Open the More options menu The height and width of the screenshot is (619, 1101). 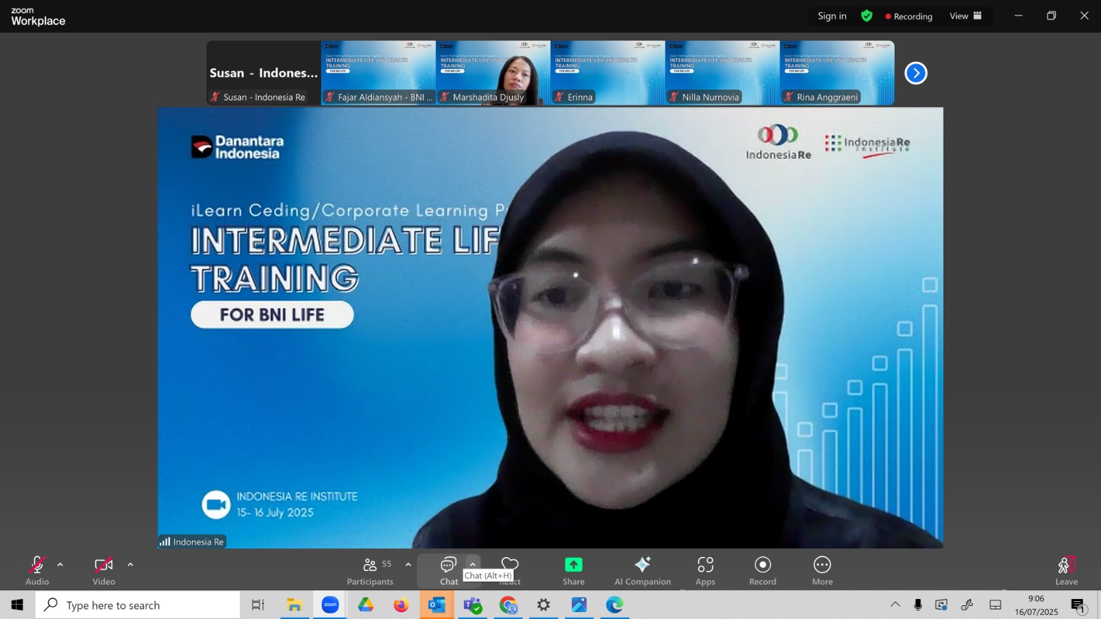point(822,571)
